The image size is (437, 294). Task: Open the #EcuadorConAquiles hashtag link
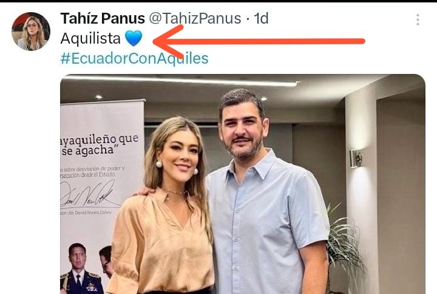click(134, 58)
